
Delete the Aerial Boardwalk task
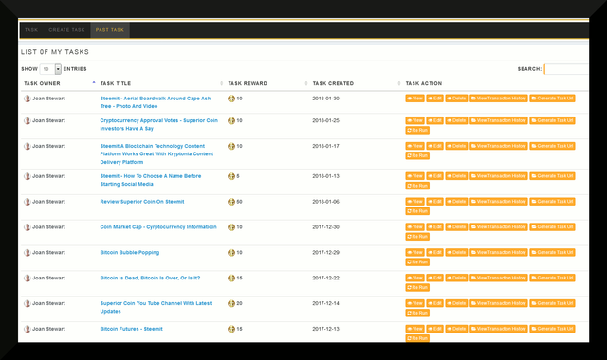(456, 99)
